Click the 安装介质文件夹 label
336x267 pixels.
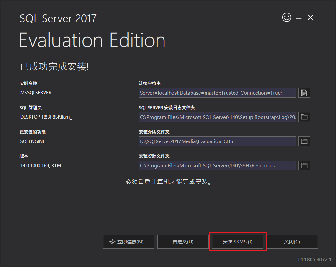(x=154, y=132)
